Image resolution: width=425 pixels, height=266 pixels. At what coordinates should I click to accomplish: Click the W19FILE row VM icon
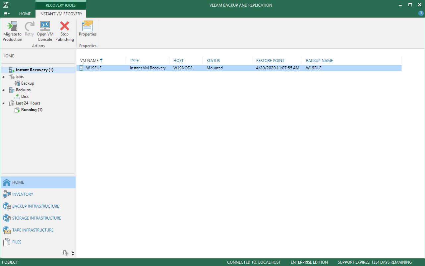pyautogui.click(x=81, y=68)
